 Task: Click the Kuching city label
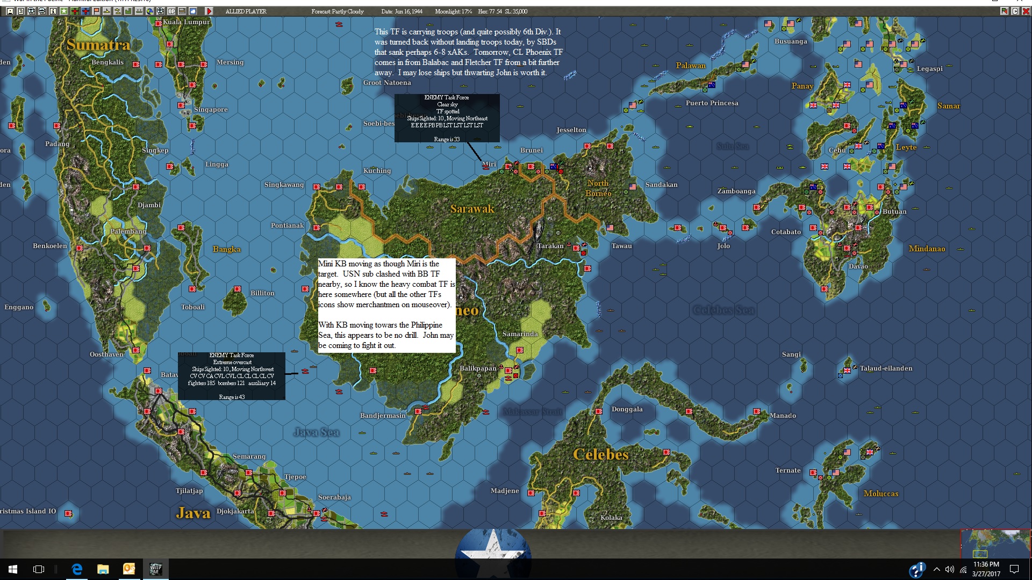click(377, 171)
